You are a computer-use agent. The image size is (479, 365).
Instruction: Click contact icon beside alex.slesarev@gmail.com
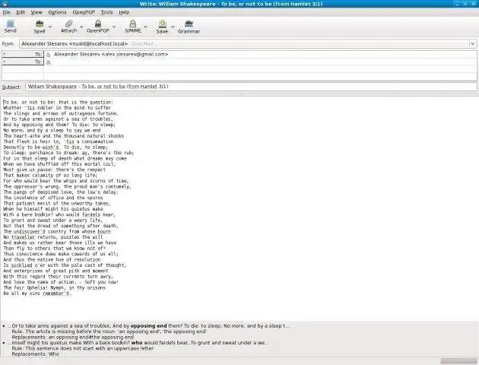point(48,54)
